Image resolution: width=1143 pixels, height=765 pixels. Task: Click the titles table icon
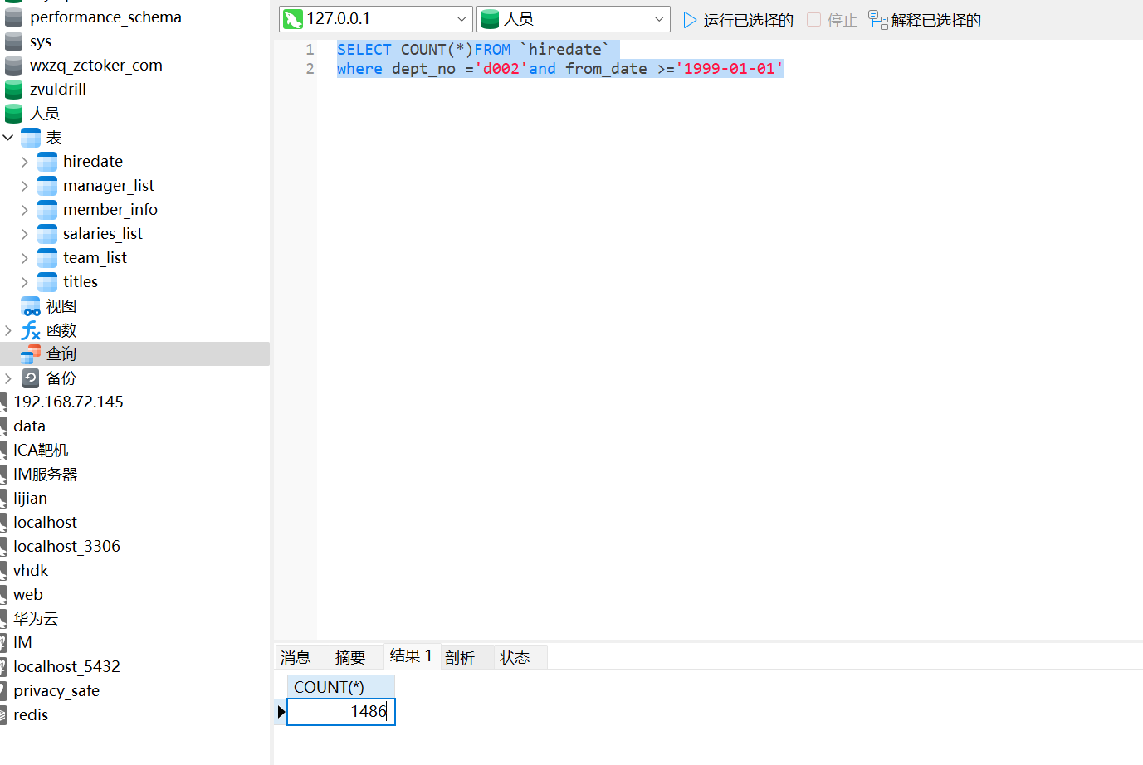[x=47, y=281]
